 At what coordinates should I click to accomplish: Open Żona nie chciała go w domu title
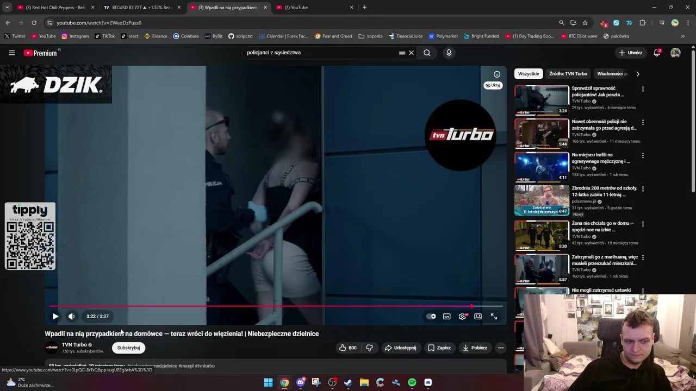[x=602, y=226]
